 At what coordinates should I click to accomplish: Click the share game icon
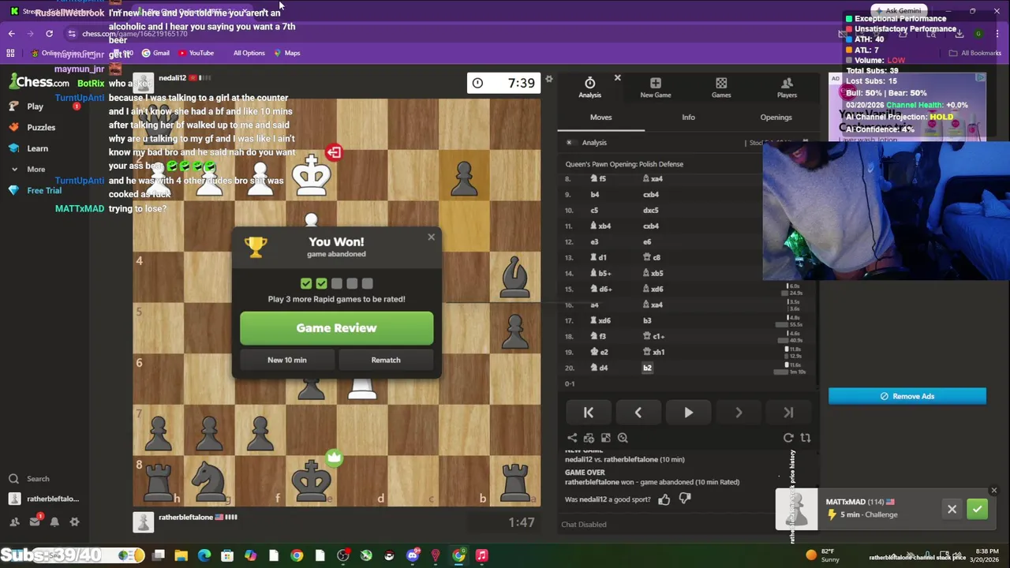[x=572, y=438]
